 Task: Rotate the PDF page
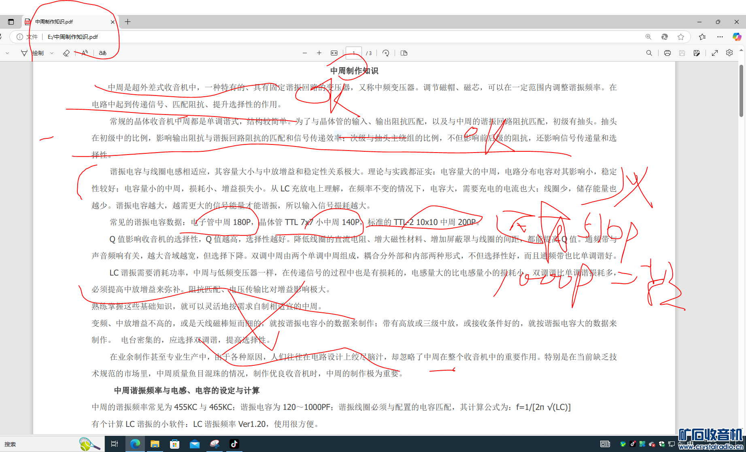(386, 53)
